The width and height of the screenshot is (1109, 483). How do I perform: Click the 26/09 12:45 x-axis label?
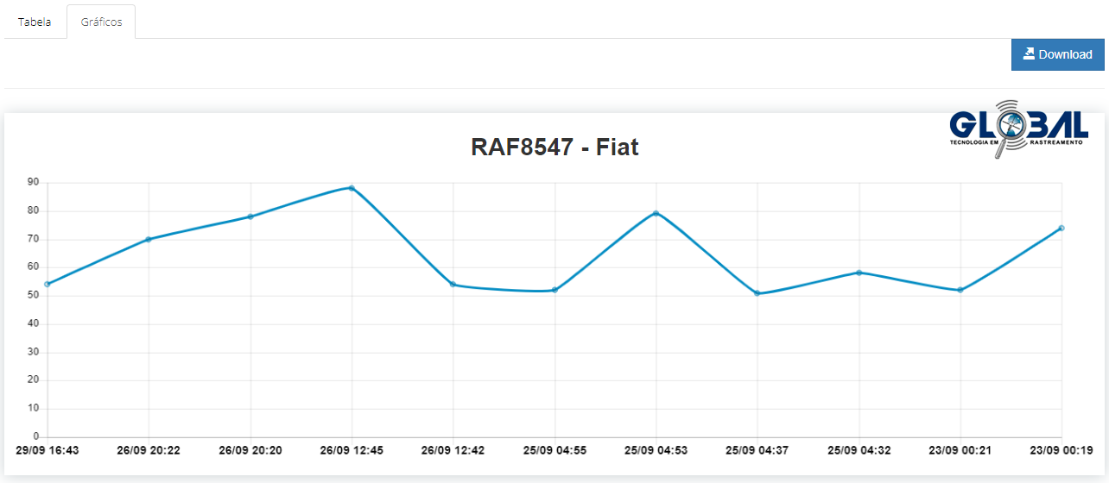(352, 450)
